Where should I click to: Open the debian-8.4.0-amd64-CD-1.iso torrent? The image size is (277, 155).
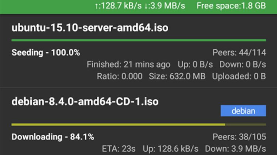(x=85, y=101)
